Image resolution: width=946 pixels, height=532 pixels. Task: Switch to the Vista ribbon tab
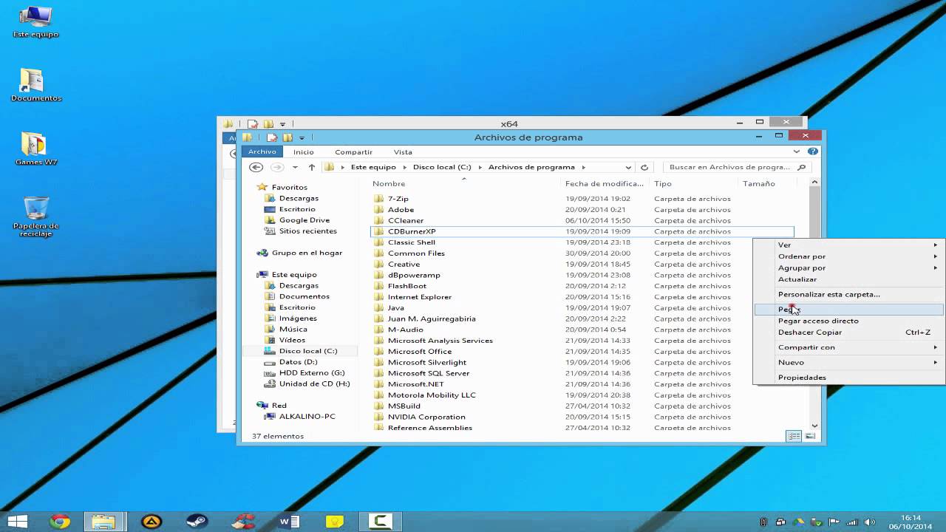coord(403,152)
